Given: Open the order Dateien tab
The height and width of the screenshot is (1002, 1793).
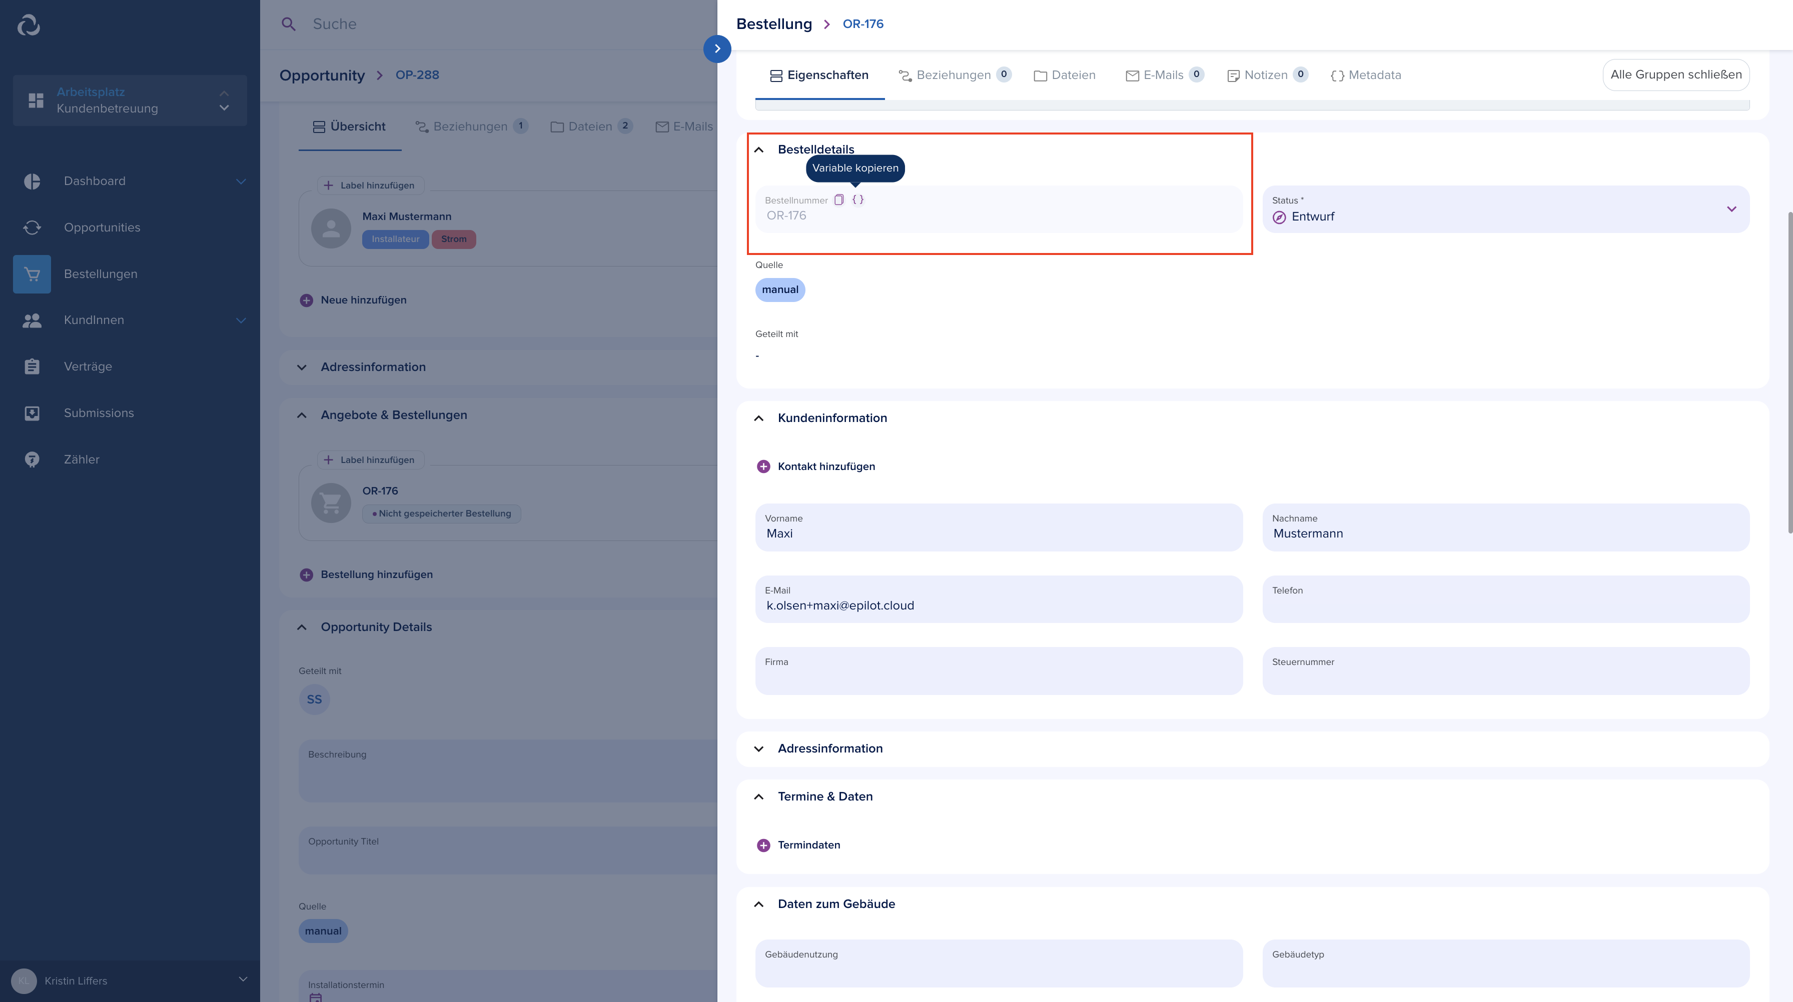Looking at the screenshot, I should (1064, 75).
